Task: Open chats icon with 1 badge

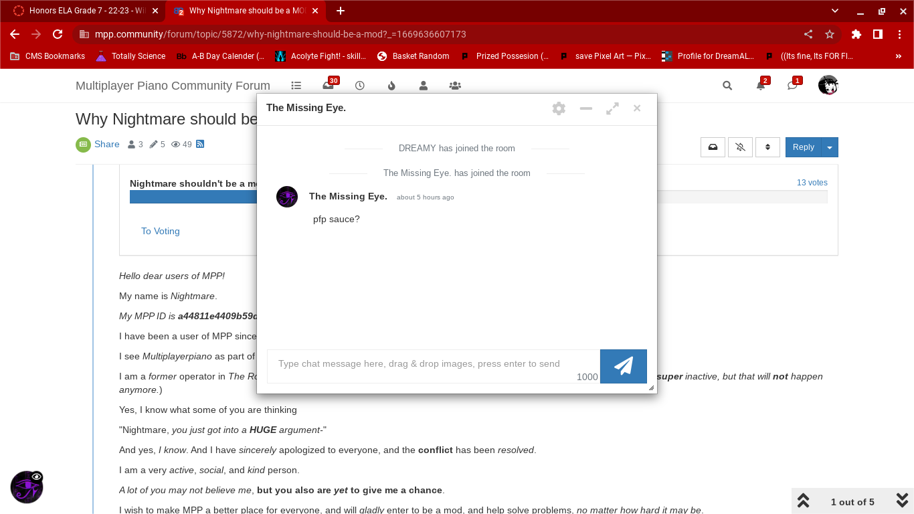Action: (x=794, y=84)
